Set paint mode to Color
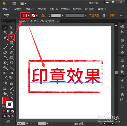This screenshot has width=127, height=126. pos(4,111)
